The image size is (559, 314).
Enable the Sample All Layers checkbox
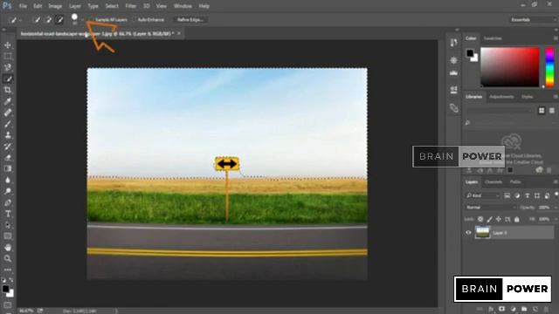click(93, 20)
